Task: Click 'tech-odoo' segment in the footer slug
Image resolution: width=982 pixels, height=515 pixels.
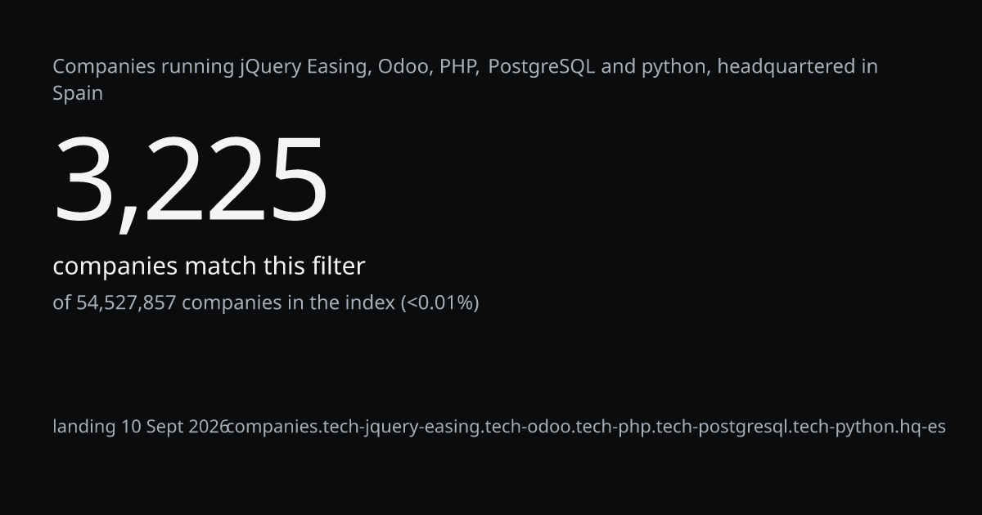Action: coord(529,427)
